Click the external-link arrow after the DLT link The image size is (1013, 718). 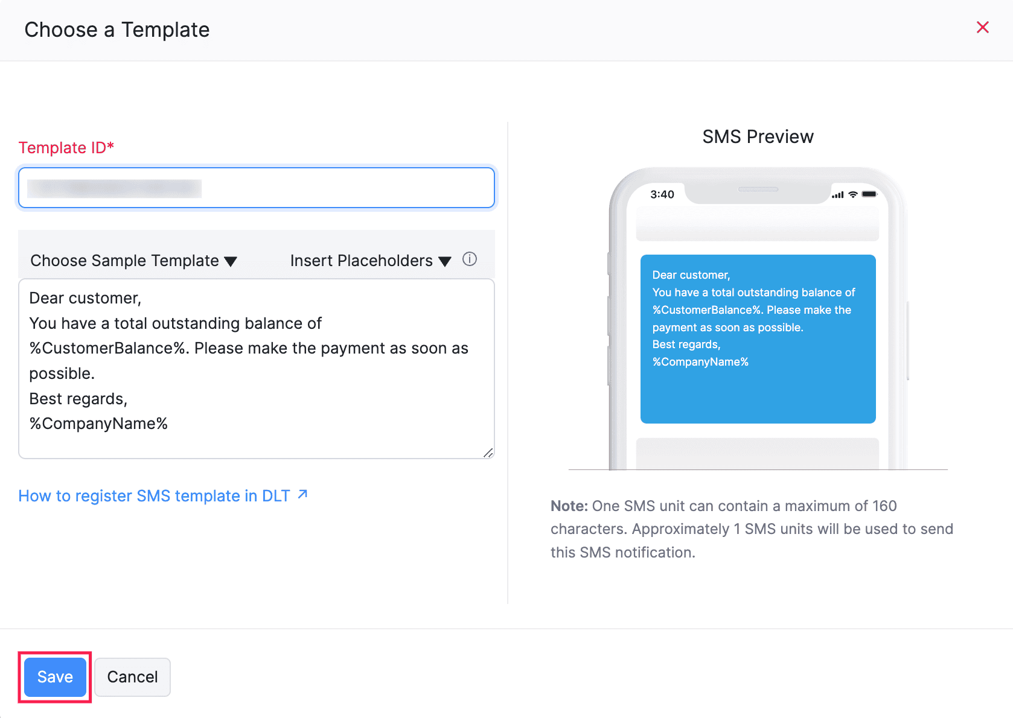(303, 495)
